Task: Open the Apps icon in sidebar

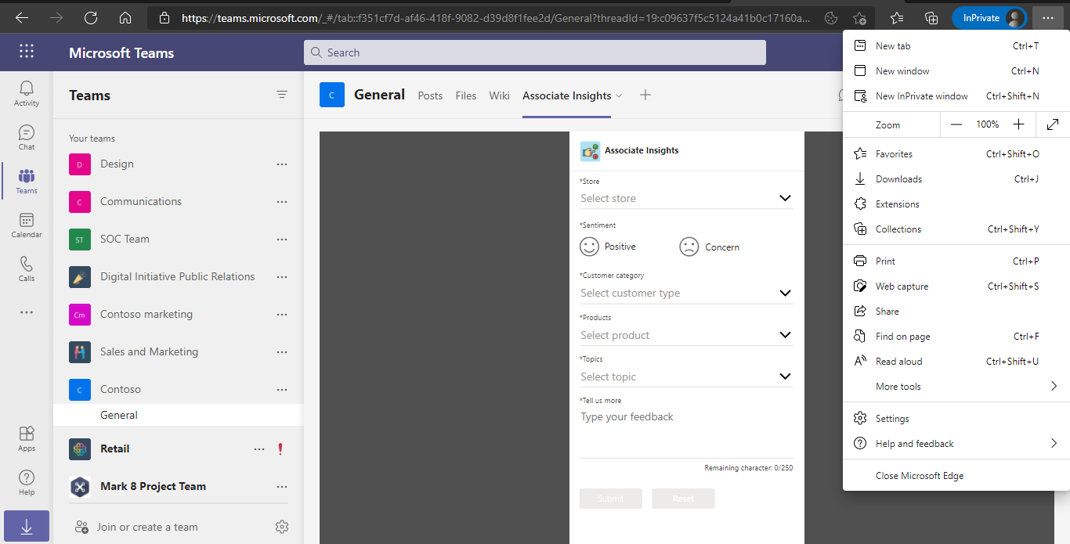Action: [x=27, y=438]
